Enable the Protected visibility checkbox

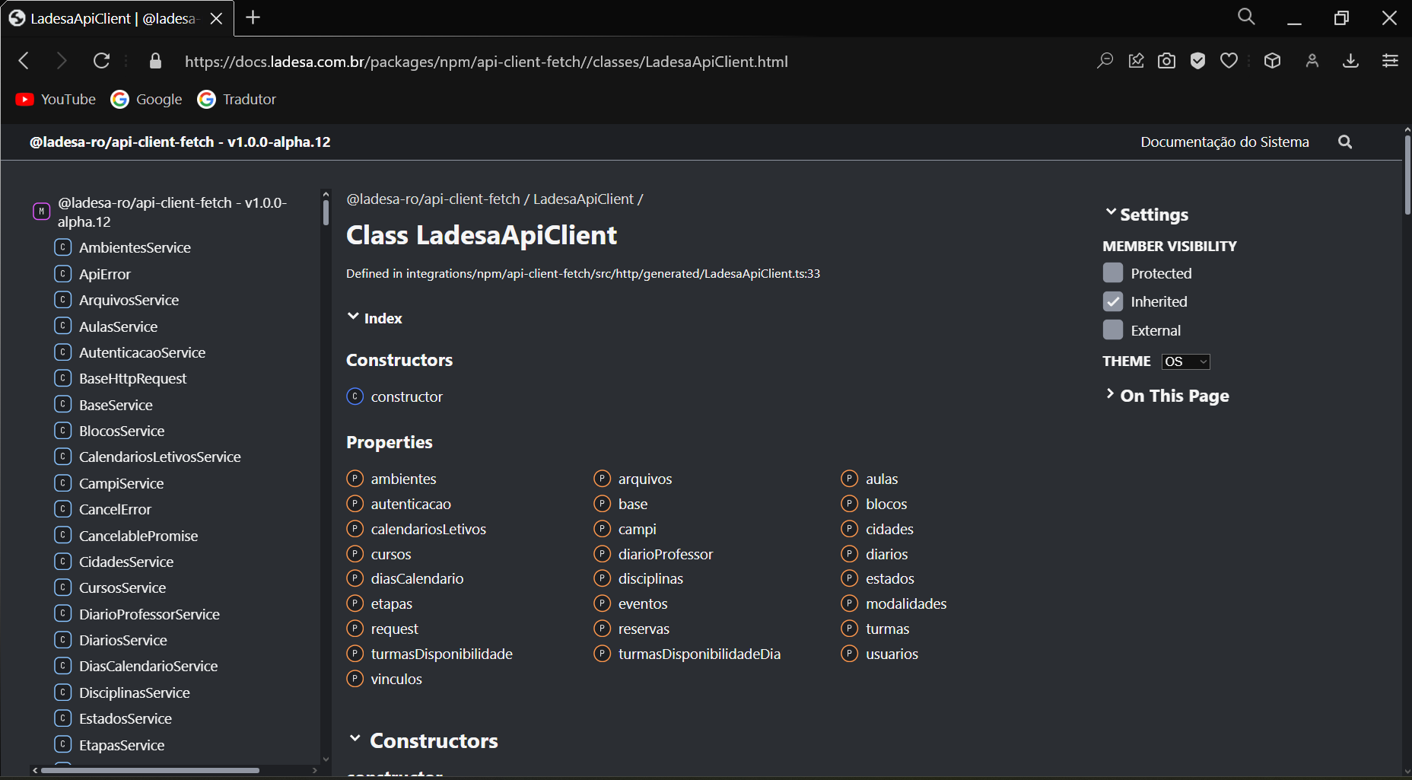pos(1113,272)
